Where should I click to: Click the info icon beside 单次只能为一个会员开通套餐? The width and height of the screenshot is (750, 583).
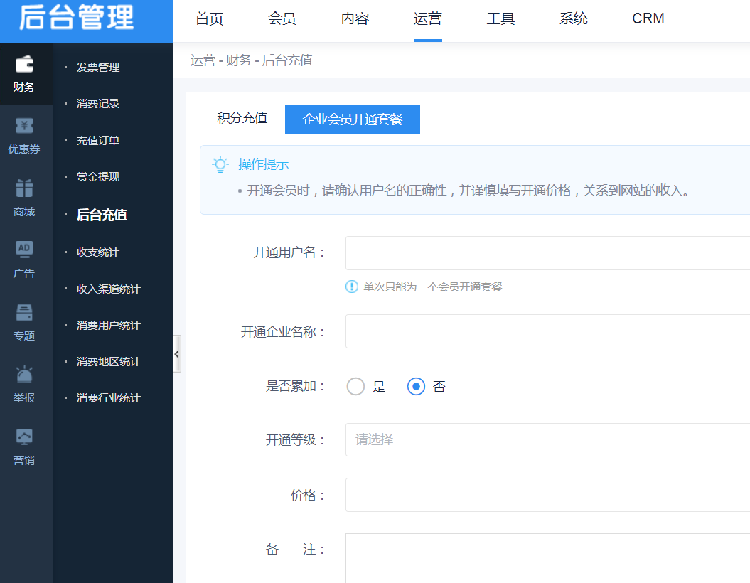352,287
